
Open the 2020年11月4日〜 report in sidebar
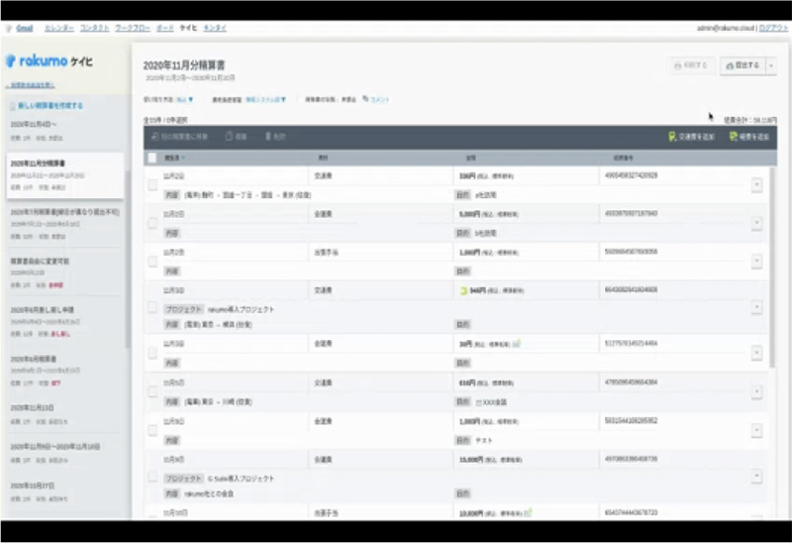coord(64,131)
